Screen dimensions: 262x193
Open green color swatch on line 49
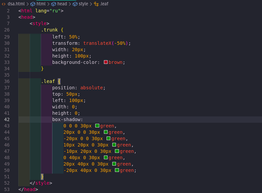coord(114,164)
